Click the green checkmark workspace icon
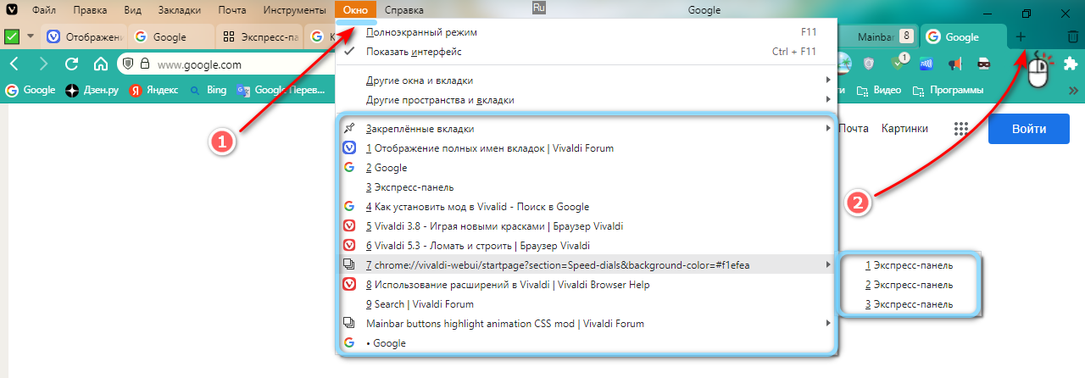Viewport: 1085px width, 378px height. (12, 36)
